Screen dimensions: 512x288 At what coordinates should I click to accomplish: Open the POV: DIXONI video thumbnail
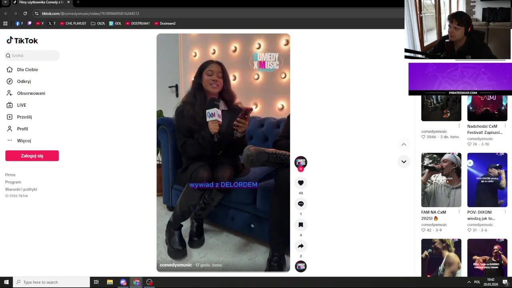pyautogui.click(x=487, y=180)
